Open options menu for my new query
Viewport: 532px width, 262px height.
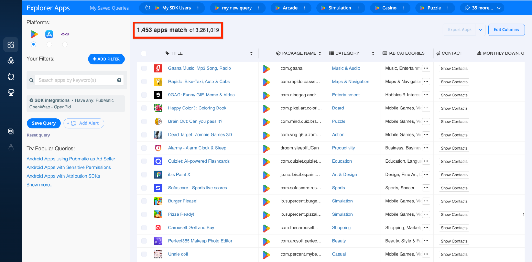[x=259, y=8]
